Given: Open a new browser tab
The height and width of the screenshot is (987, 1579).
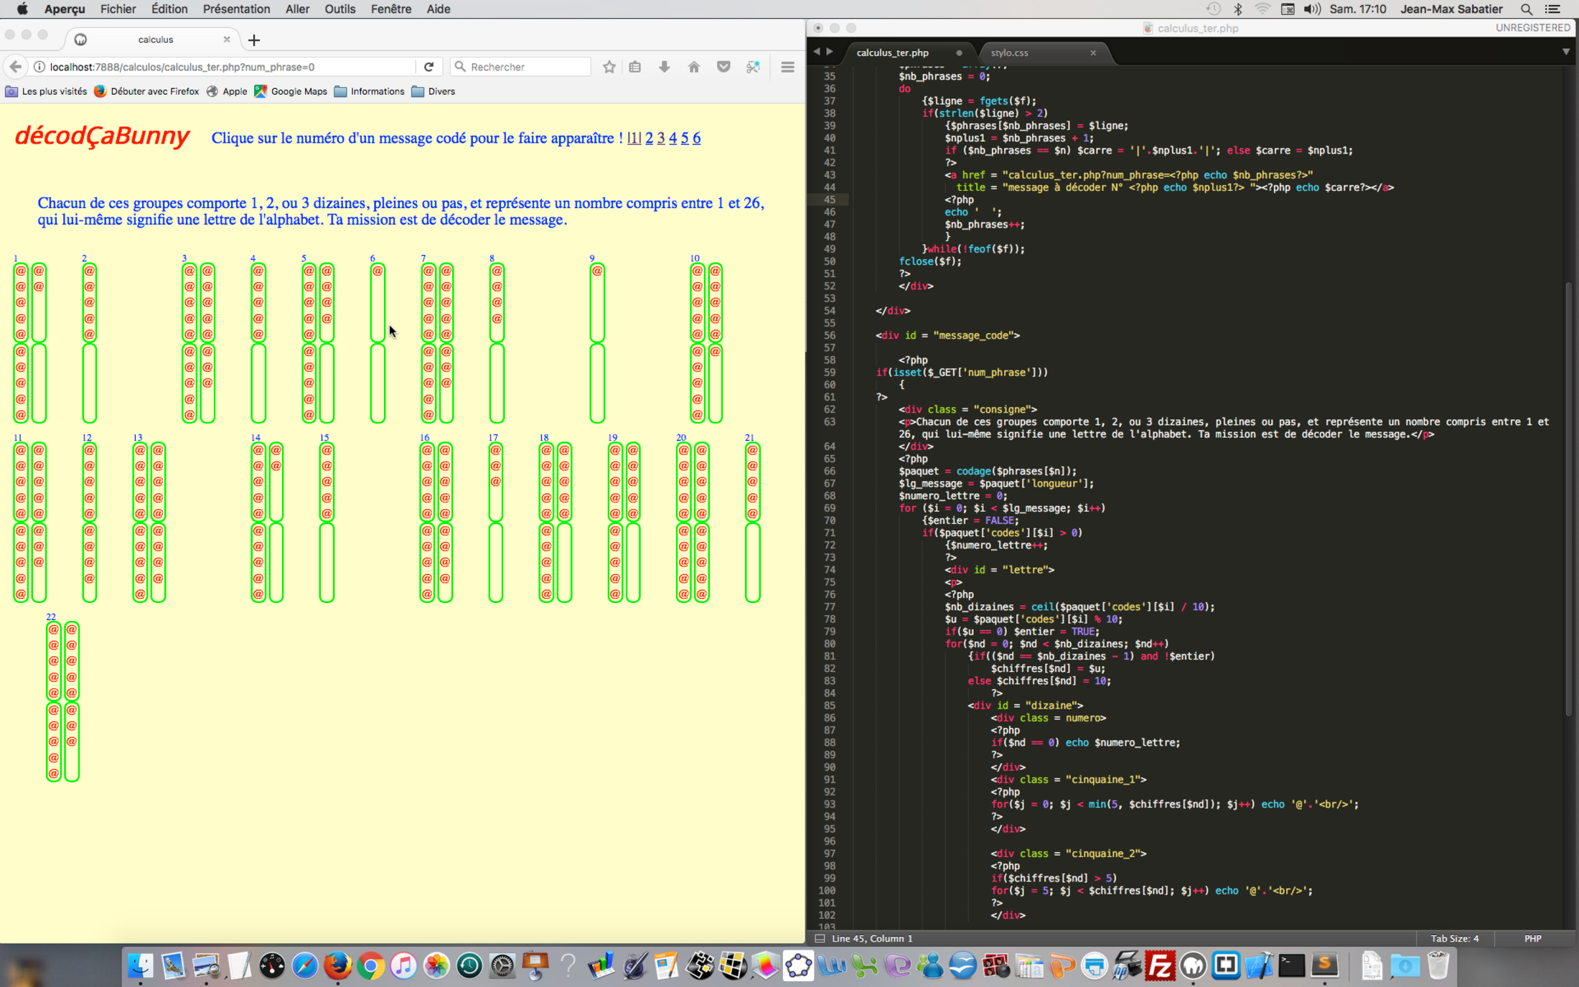Looking at the screenshot, I should click(253, 40).
